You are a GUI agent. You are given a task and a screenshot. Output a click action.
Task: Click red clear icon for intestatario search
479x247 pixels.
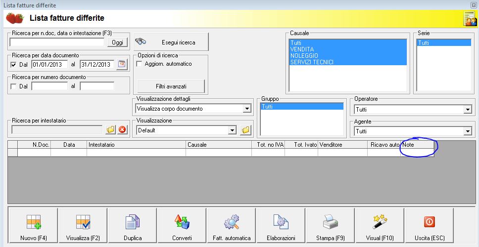[122, 129]
